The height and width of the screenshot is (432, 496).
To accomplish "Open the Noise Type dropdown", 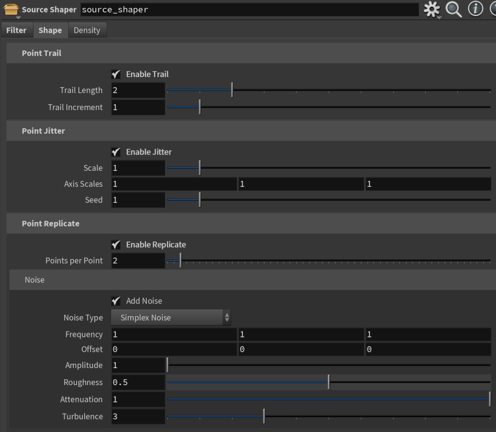I will tap(171, 318).
